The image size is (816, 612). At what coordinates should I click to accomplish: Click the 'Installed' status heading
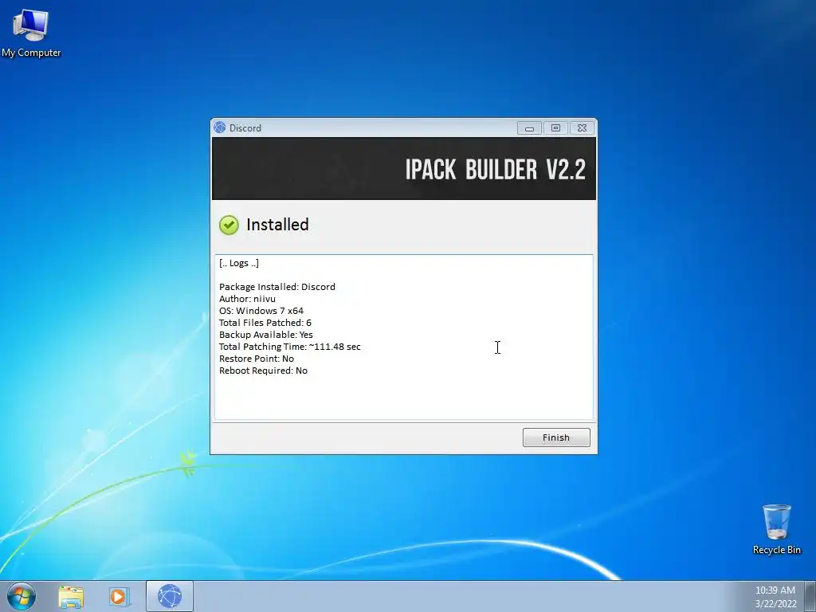click(277, 225)
